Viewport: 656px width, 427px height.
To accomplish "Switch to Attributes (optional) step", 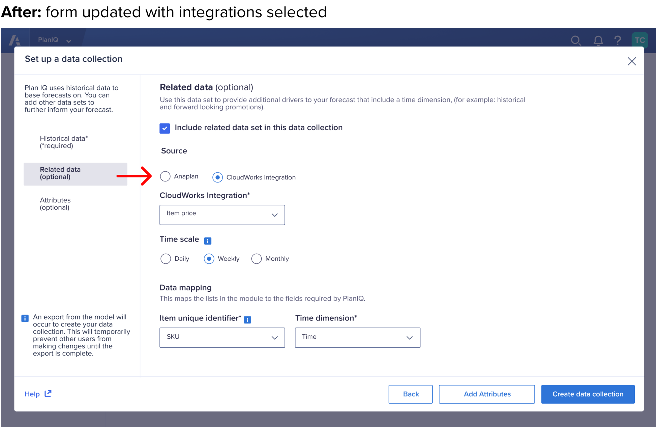I will coord(55,204).
